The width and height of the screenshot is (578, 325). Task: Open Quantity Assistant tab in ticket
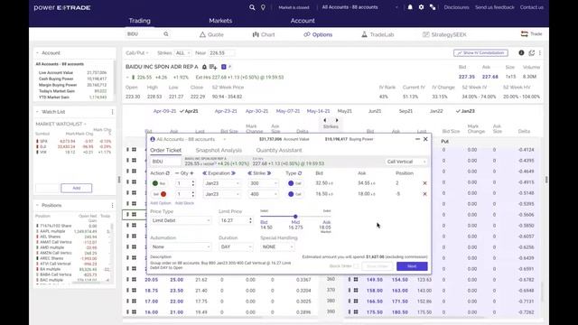pos(279,151)
